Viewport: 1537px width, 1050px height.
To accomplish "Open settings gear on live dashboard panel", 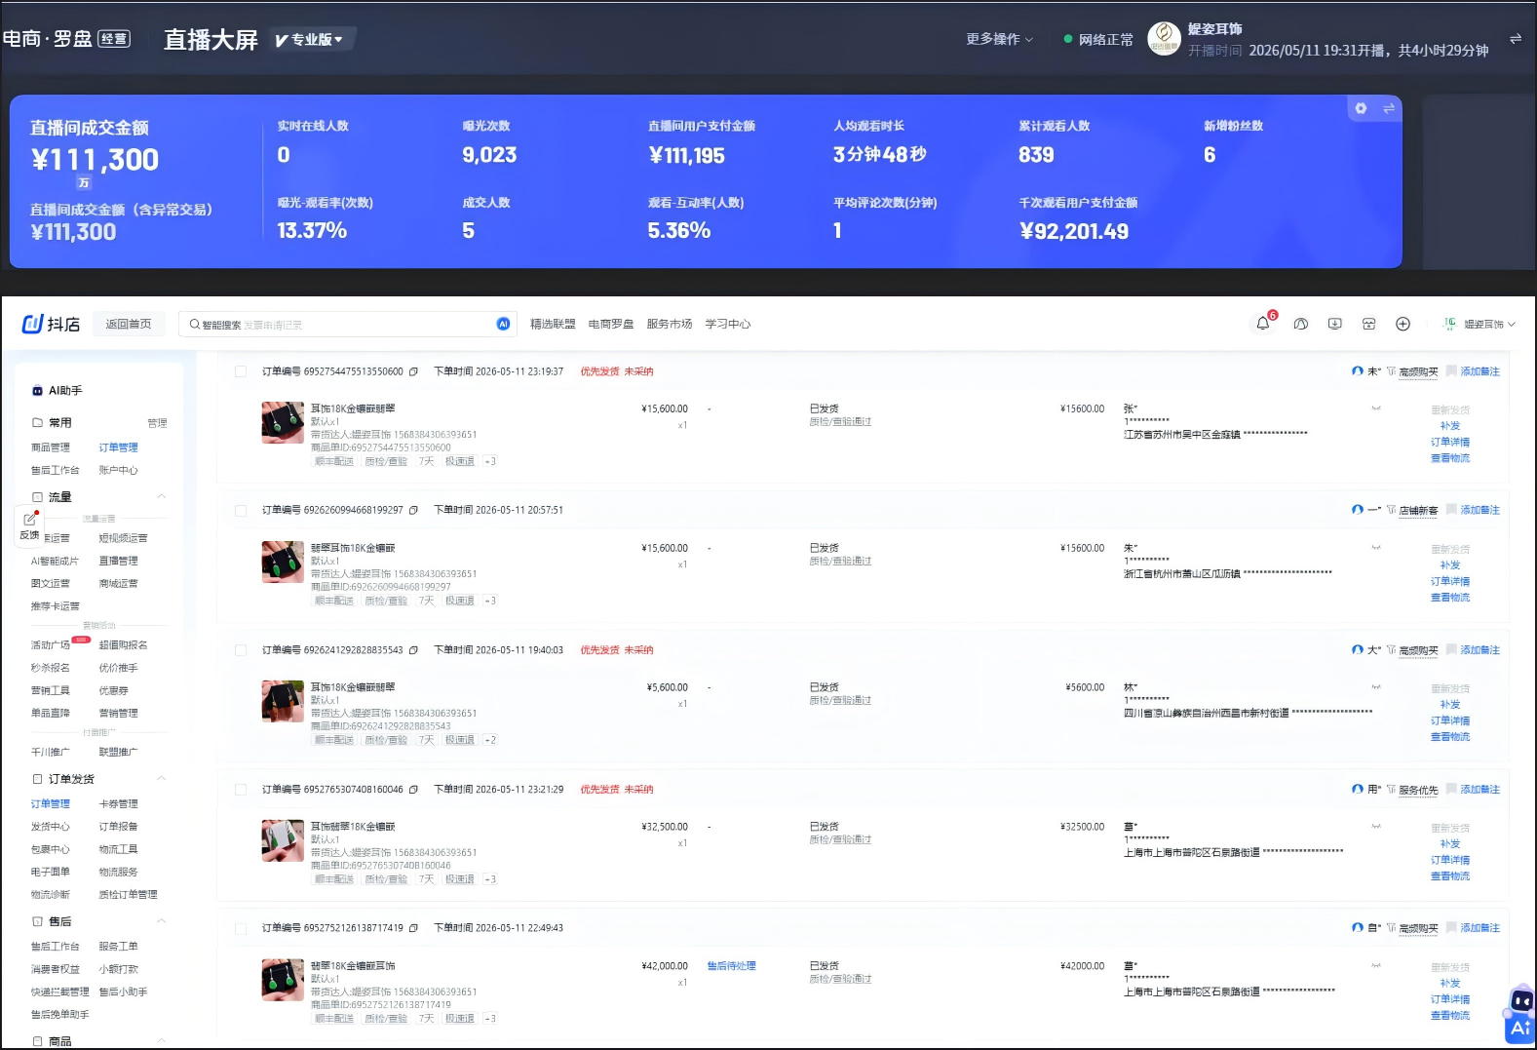I will 1361,108.
